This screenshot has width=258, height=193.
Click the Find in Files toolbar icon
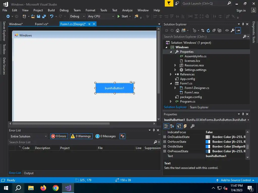click(136, 16)
